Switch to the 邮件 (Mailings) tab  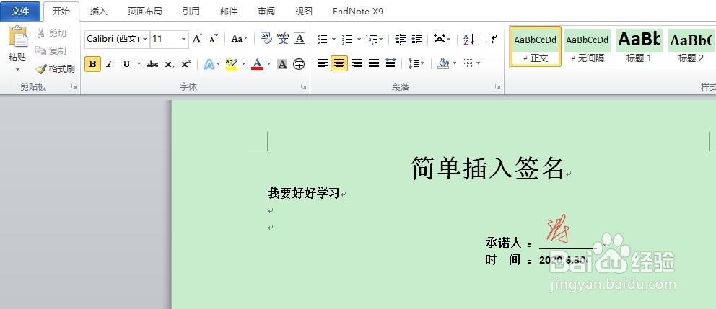[229, 12]
